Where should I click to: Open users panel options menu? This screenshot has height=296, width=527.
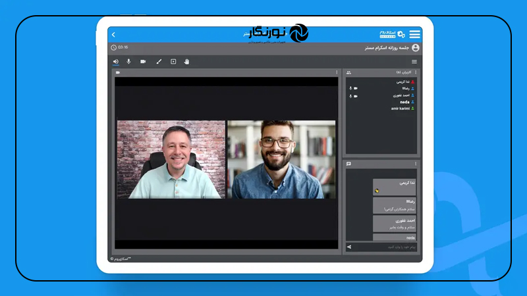416,72
